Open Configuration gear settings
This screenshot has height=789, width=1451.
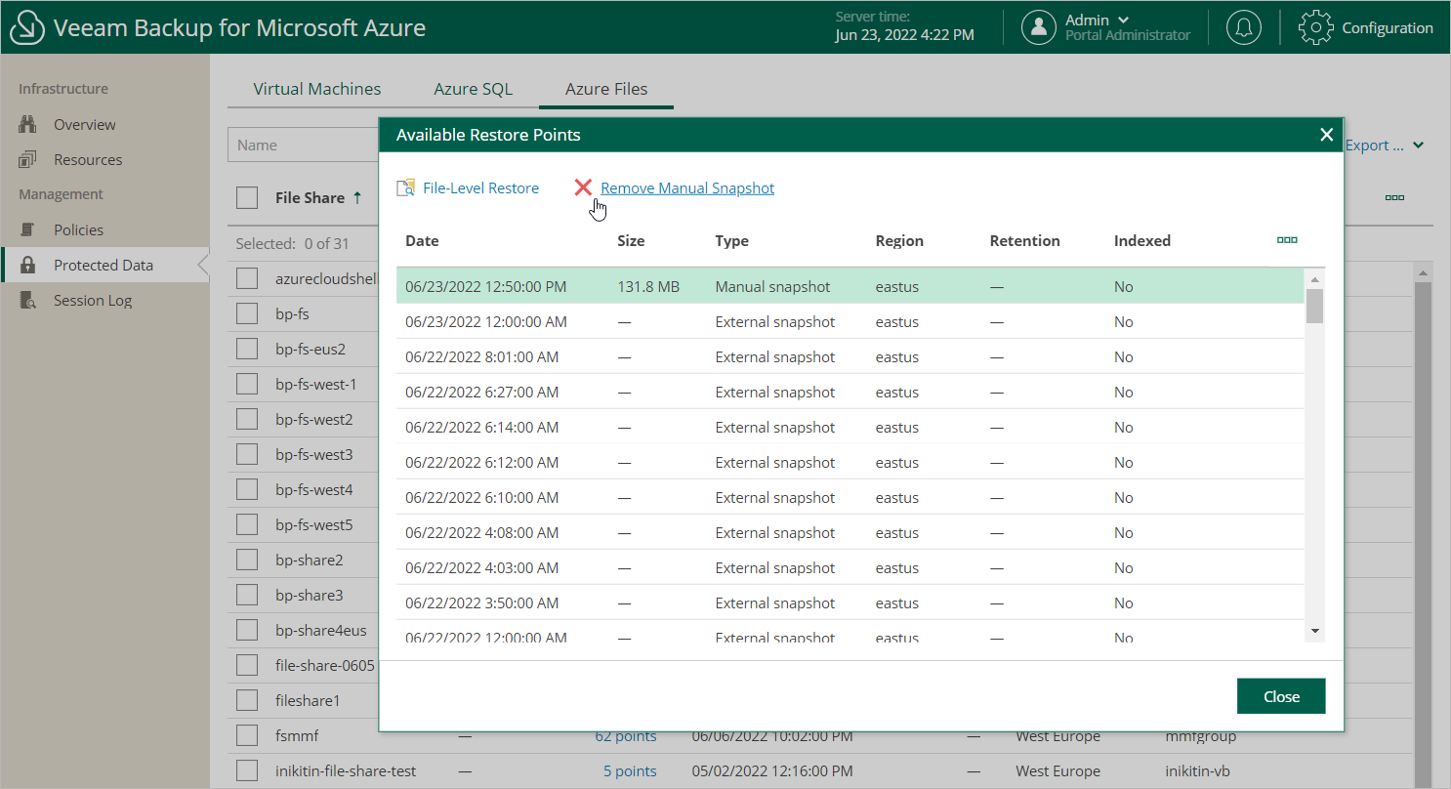click(1315, 27)
